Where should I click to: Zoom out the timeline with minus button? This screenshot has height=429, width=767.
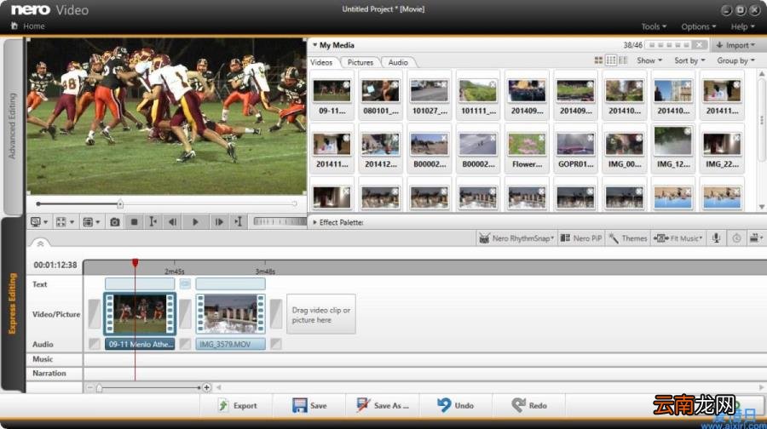click(89, 387)
